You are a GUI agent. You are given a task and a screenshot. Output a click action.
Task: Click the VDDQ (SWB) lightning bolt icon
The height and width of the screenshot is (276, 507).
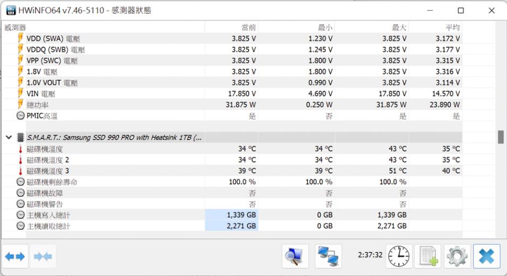pos(20,49)
